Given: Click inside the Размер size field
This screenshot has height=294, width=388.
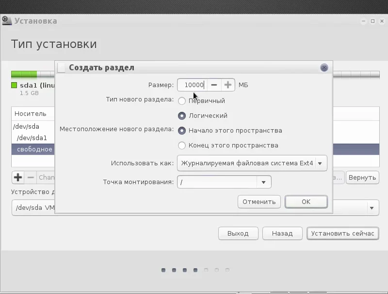Looking at the screenshot, I should point(193,85).
